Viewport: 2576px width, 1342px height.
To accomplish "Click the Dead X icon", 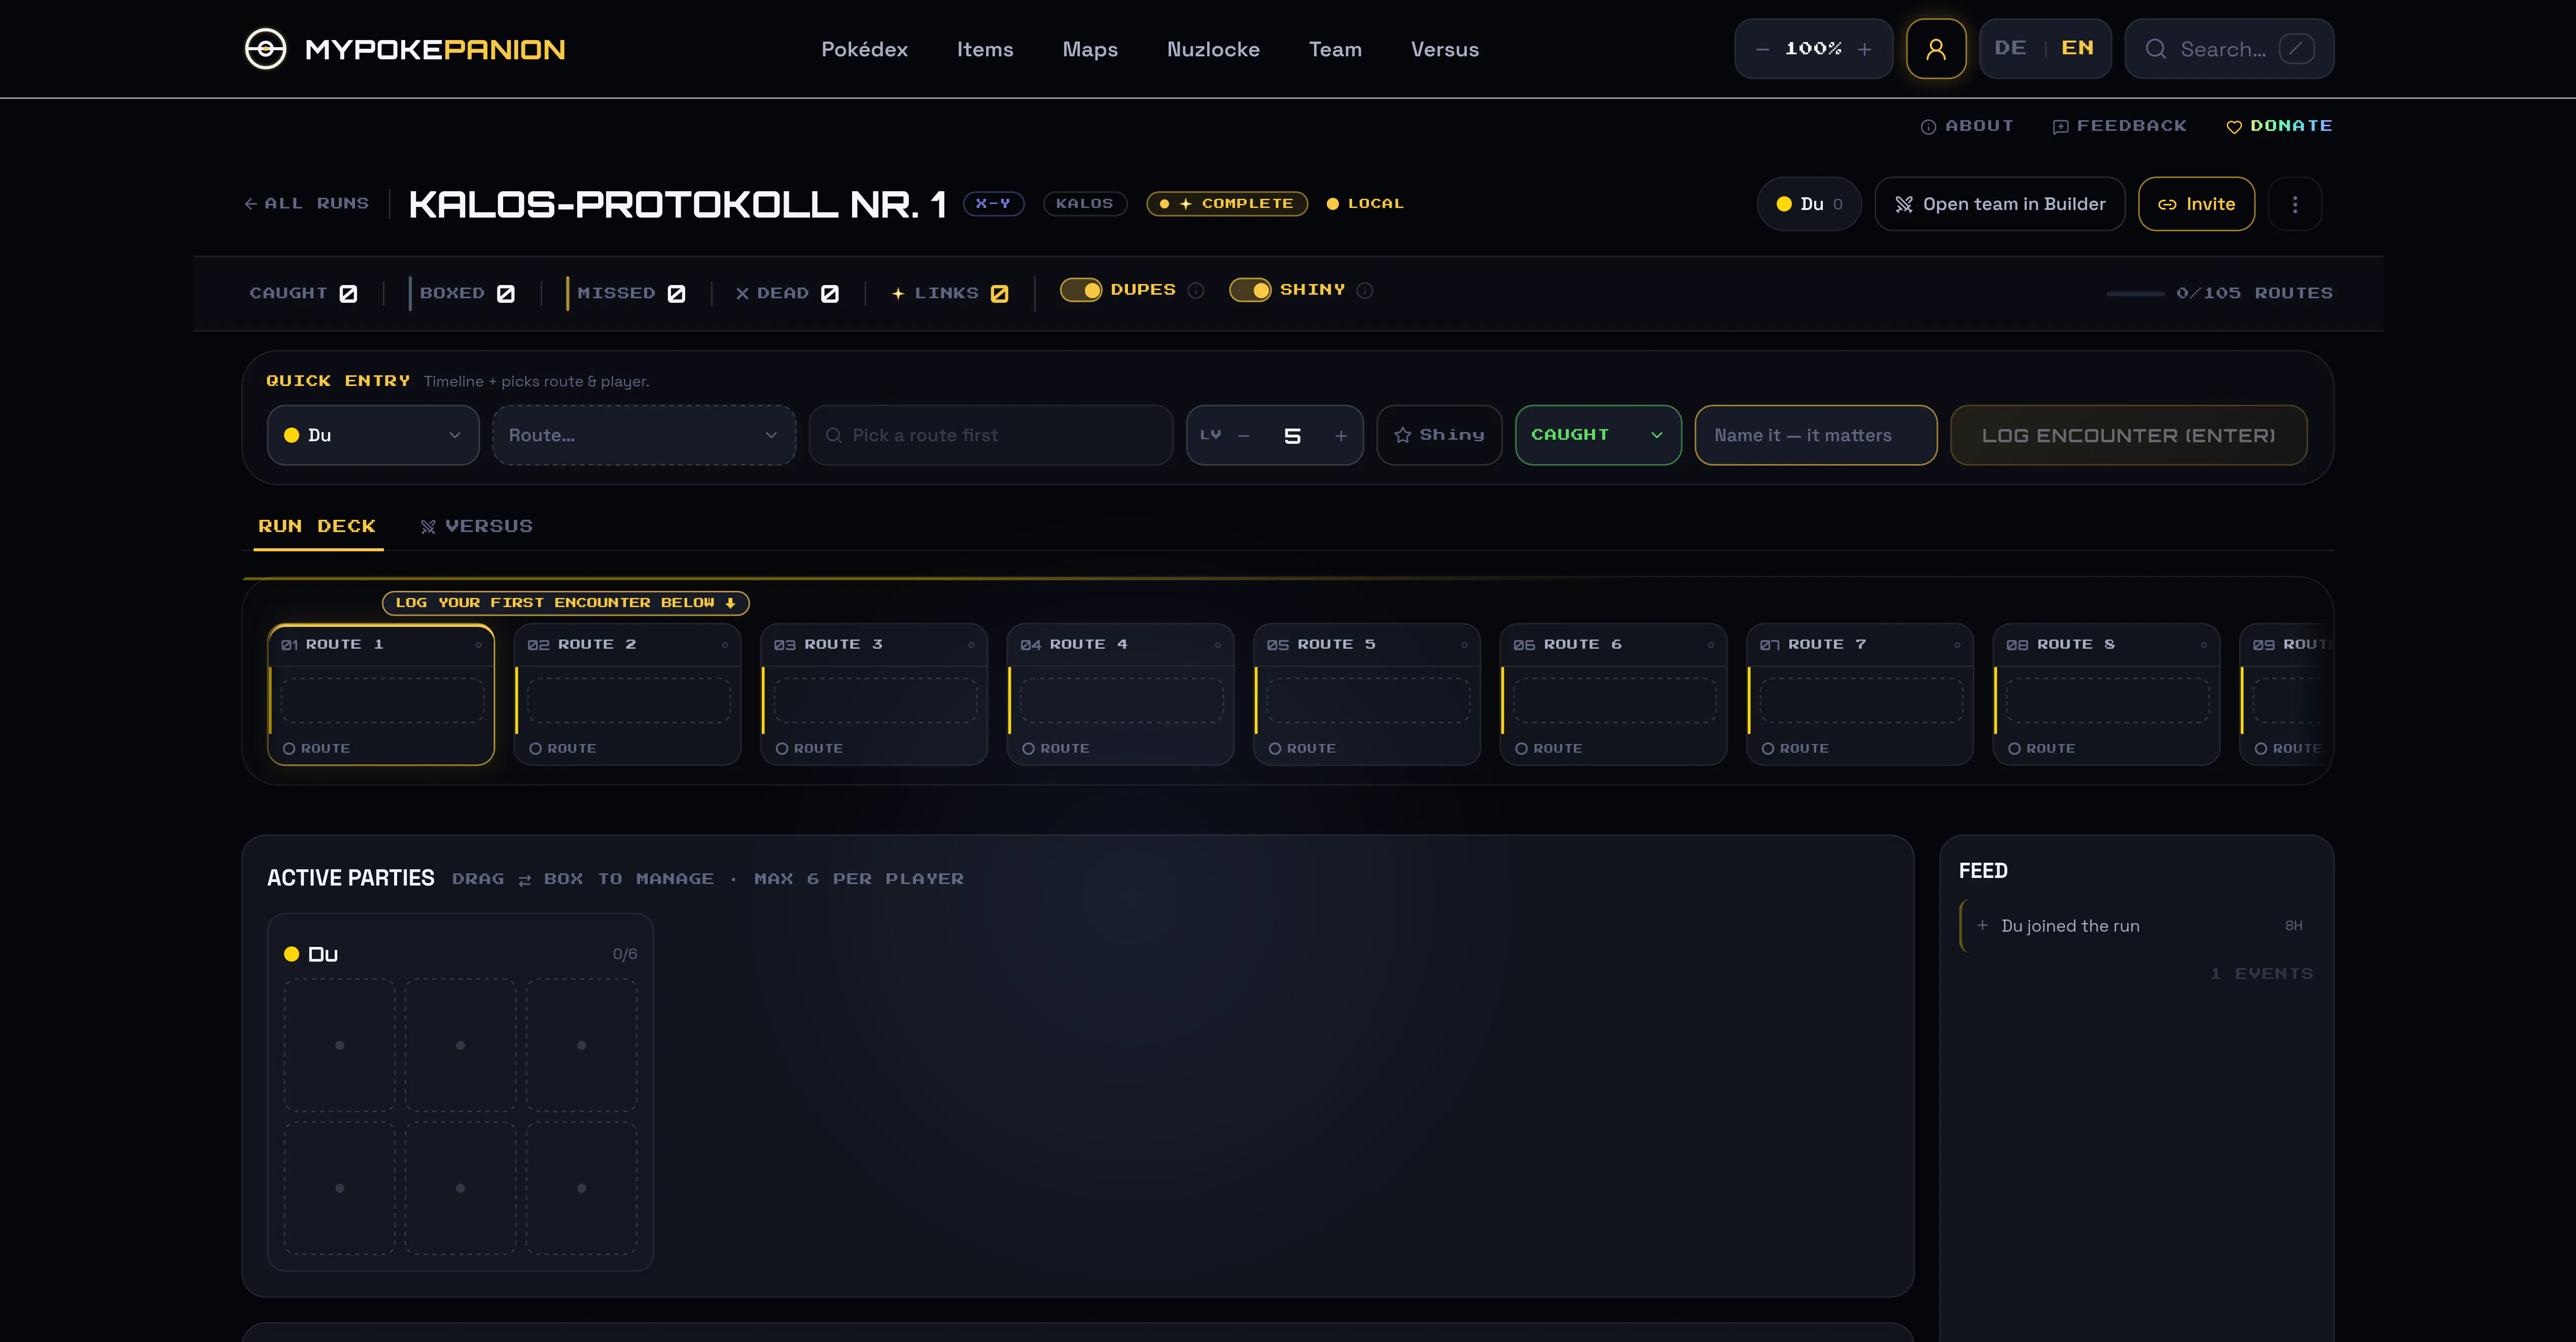I will (x=742, y=293).
